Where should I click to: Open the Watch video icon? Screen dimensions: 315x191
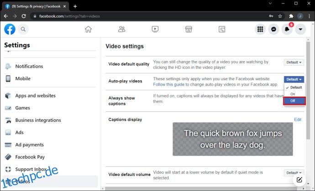pyautogui.click(x=155, y=29)
